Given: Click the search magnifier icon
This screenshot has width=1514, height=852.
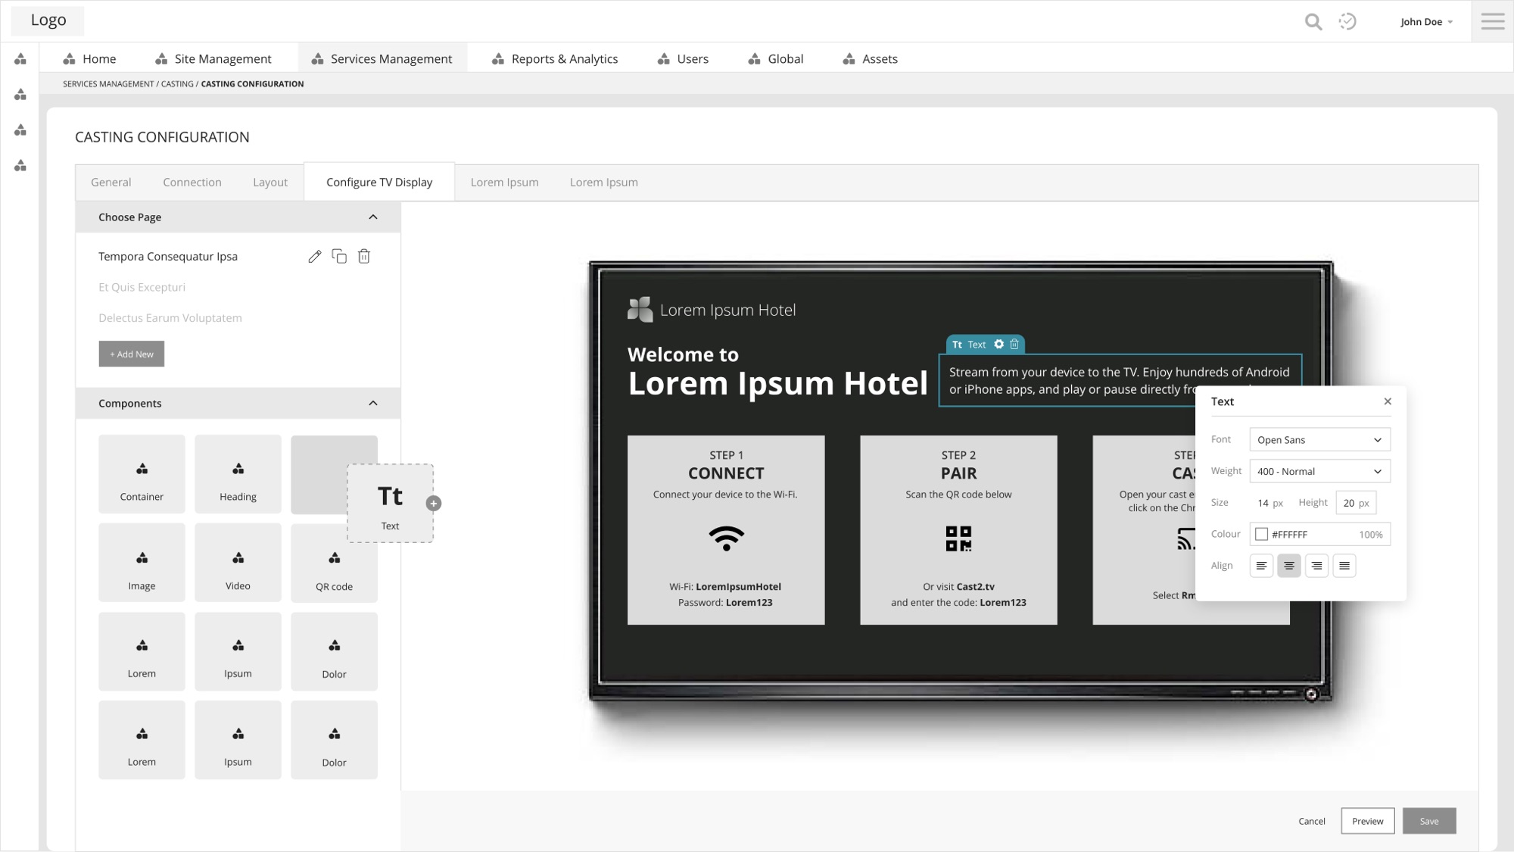Looking at the screenshot, I should click(1313, 22).
